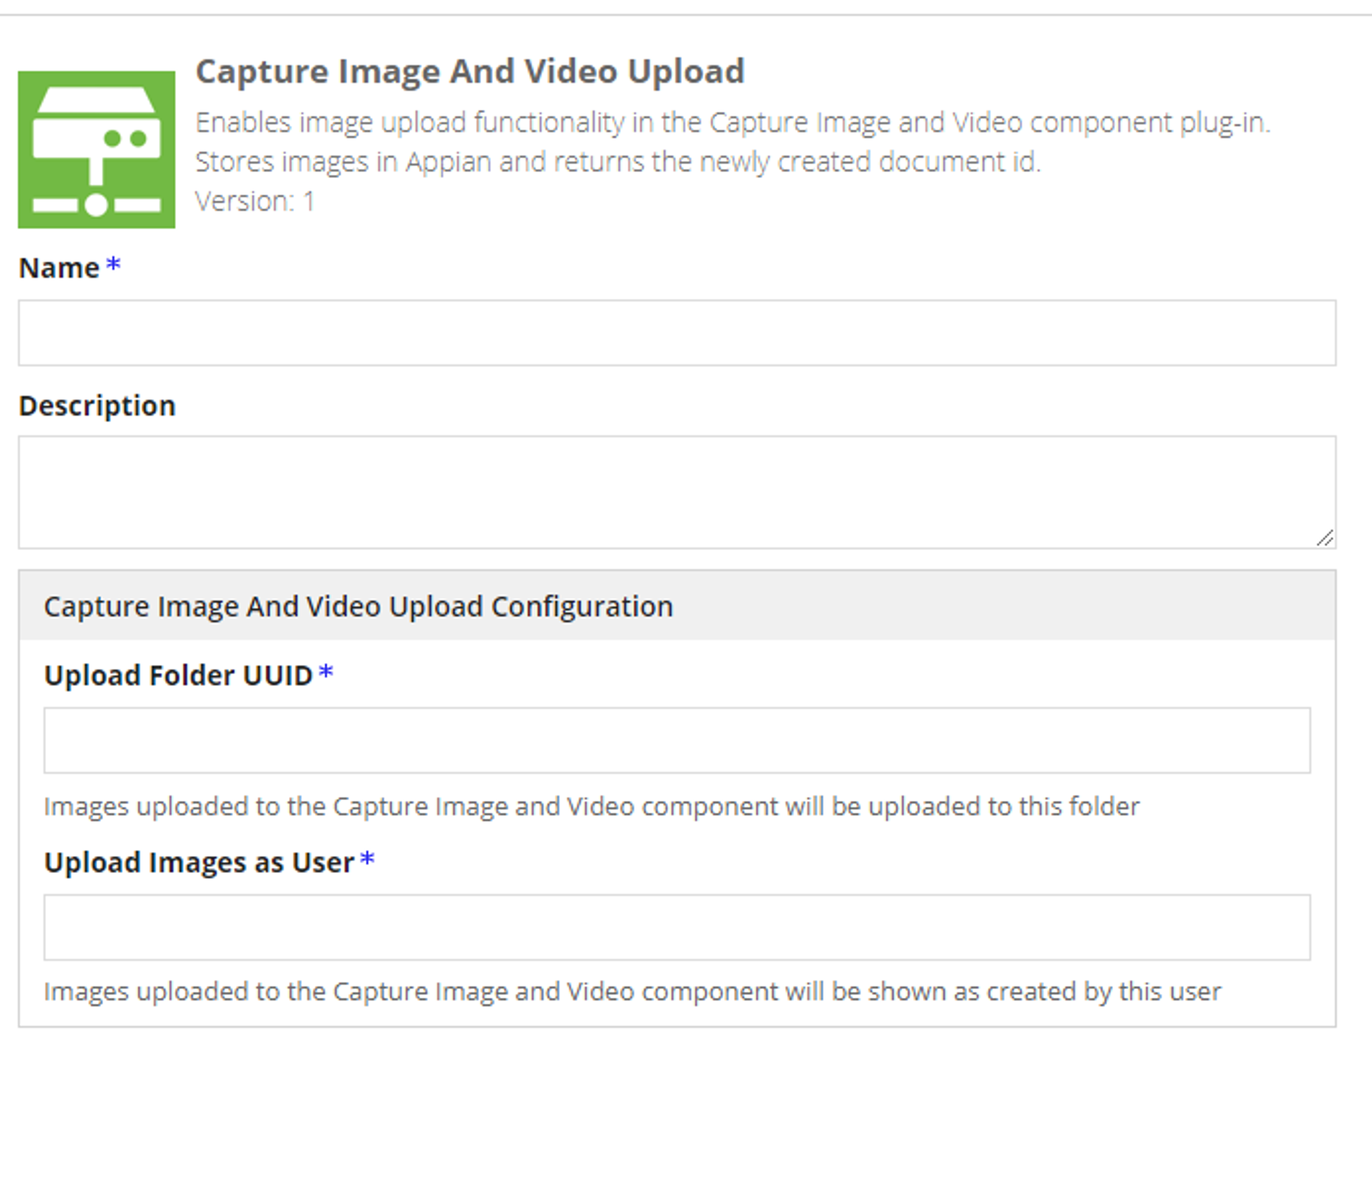The width and height of the screenshot is (1372, 1197).
Task: Click the Capture Image And Video Upload title
Action: (469, 71)
